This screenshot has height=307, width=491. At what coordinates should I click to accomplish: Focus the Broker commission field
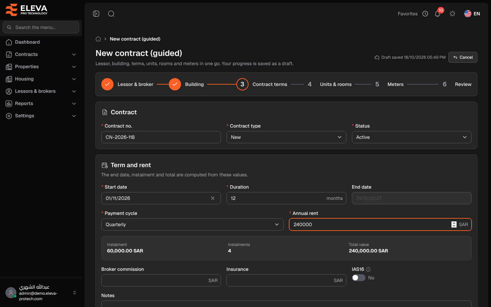point(161,280)
